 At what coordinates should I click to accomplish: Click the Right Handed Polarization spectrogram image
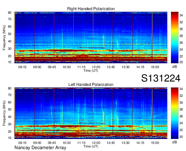91,37
